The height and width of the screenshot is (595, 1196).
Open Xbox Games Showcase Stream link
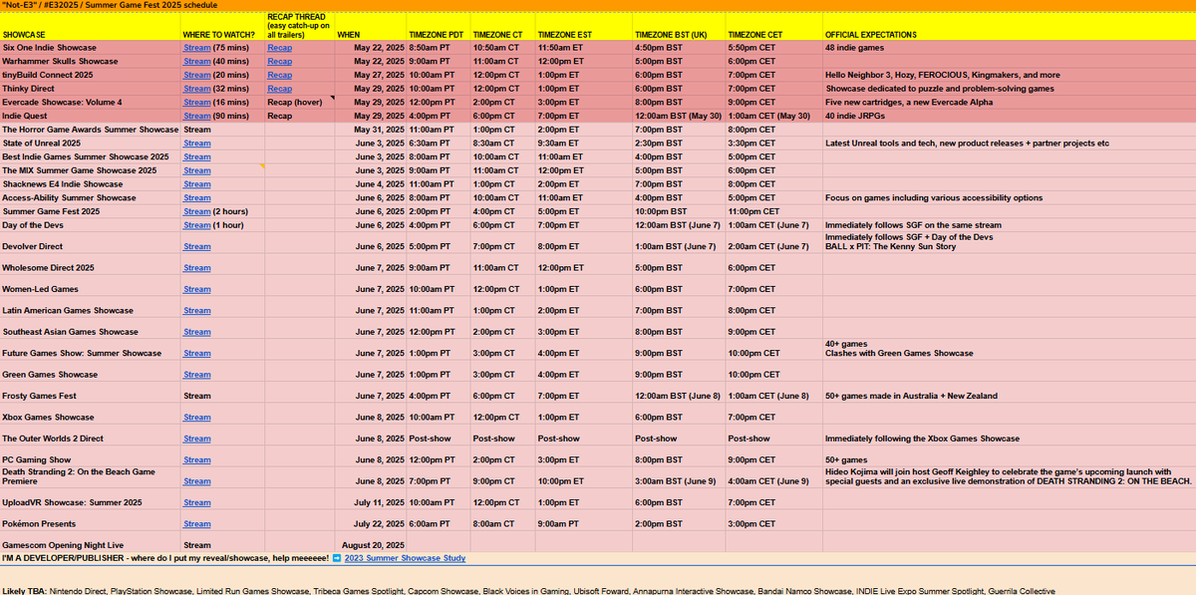point(196,418)
